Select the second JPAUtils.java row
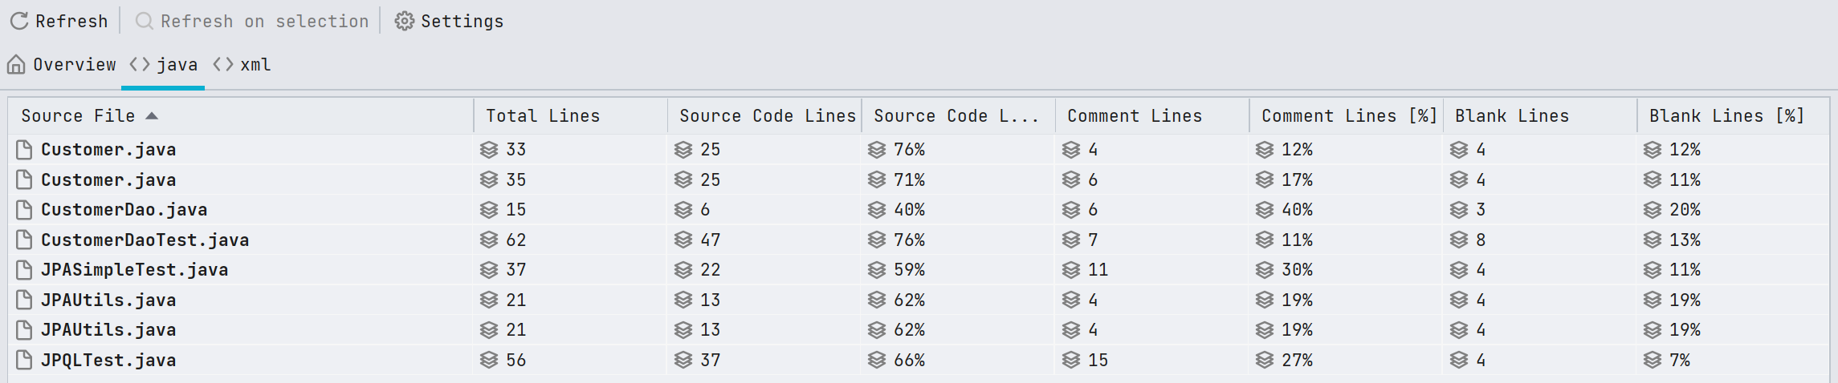The height and width of the screenshot is (383, 1838). pyautogui.click(x=108, y=330)
